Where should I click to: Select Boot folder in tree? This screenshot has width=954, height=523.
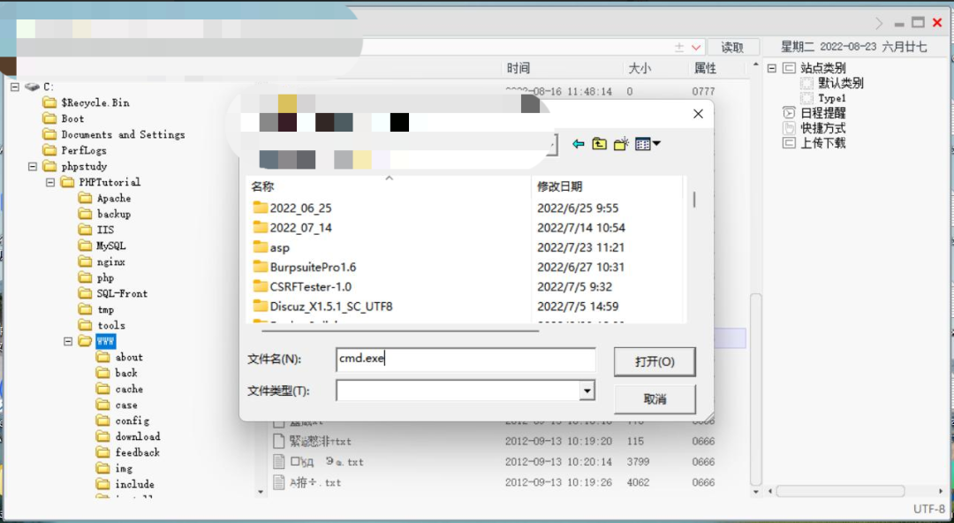click(x=64, y=118)
